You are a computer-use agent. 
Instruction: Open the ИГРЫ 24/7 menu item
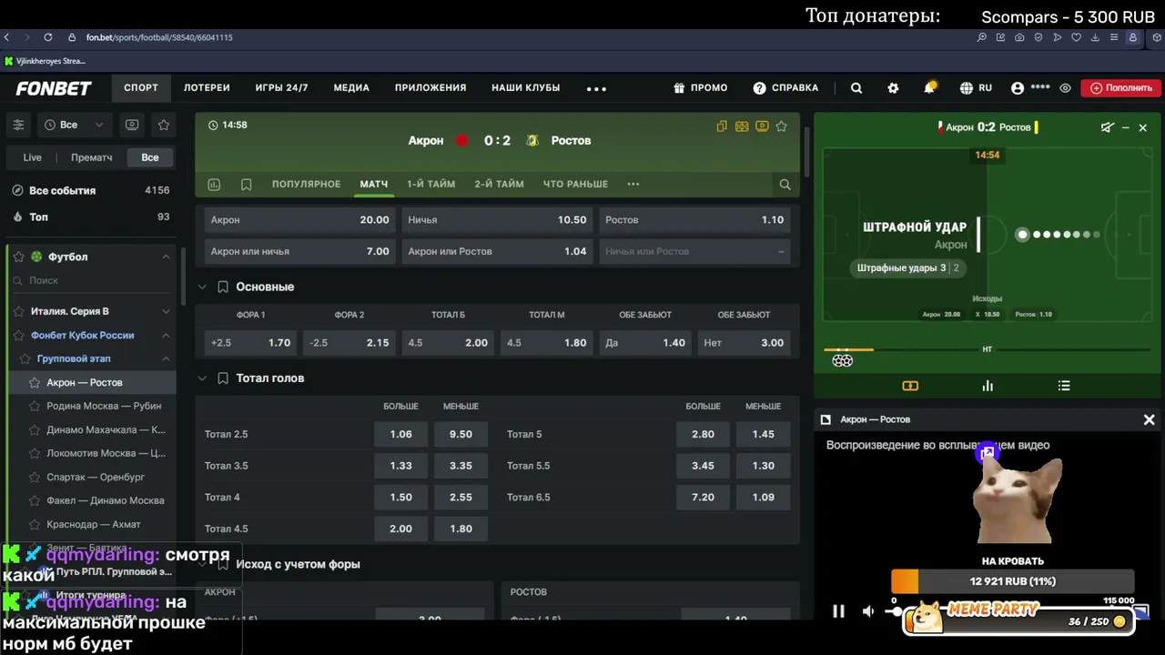282,88
